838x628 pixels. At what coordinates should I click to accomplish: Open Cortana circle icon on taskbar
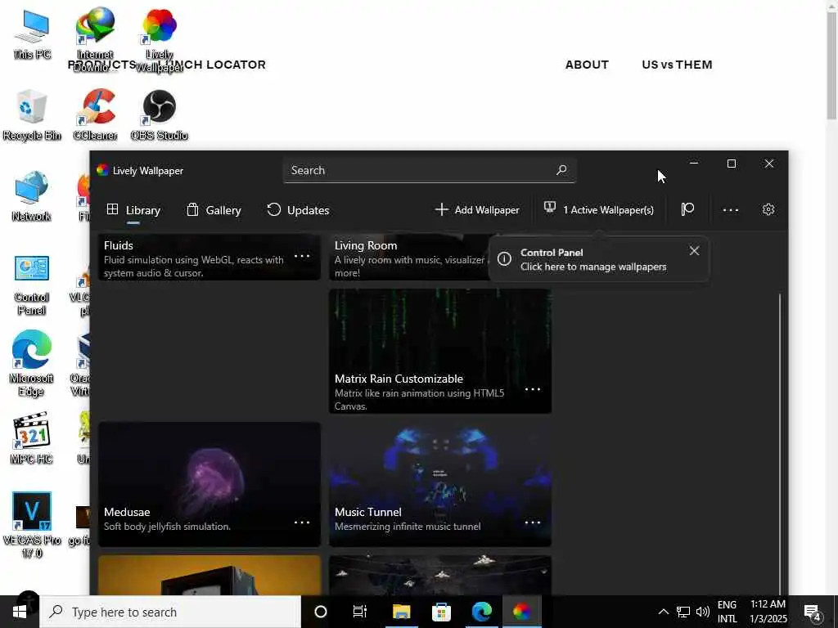point(320,612)
